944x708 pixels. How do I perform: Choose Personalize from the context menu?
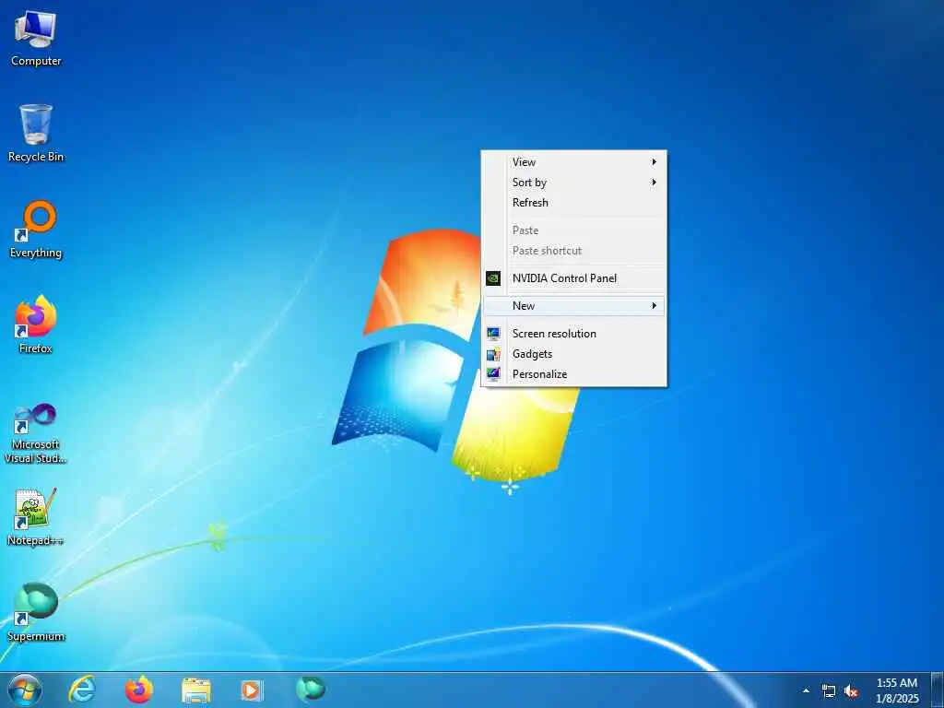pyautogui.click(x=575, y=374)
